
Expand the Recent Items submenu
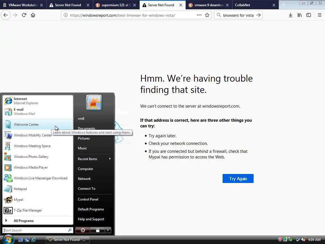94,159
